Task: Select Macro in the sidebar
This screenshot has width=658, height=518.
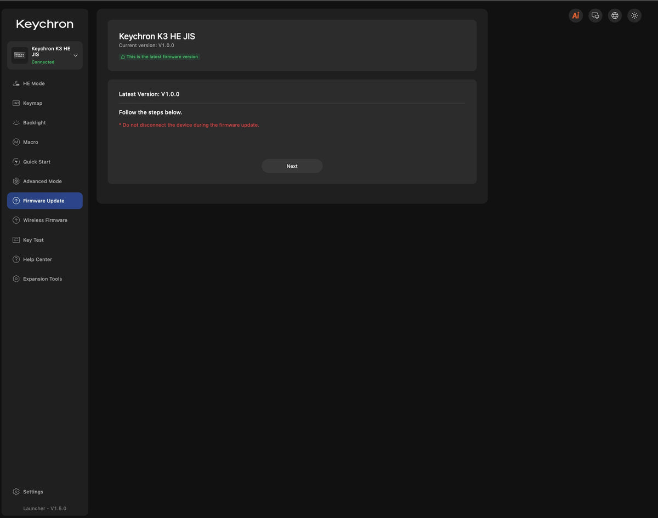Action: tap(45, 142)
